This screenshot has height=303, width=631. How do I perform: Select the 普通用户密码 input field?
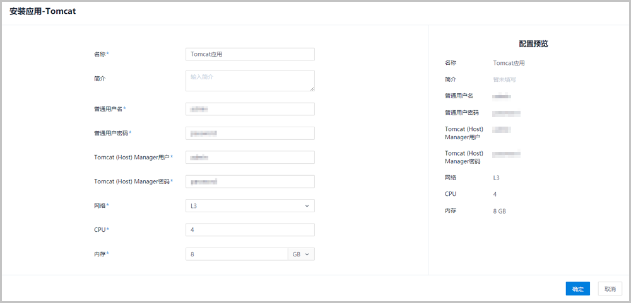(x=250, y=133)
